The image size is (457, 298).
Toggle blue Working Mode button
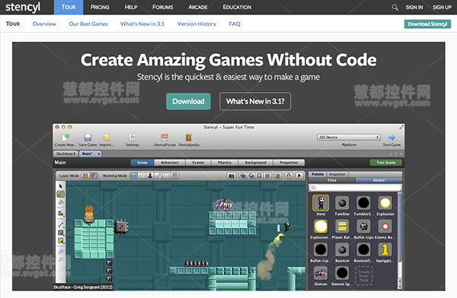point(133,176)
